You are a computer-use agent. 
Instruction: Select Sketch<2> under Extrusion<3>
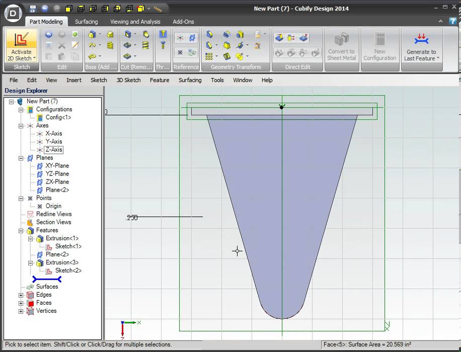[68, 271]
